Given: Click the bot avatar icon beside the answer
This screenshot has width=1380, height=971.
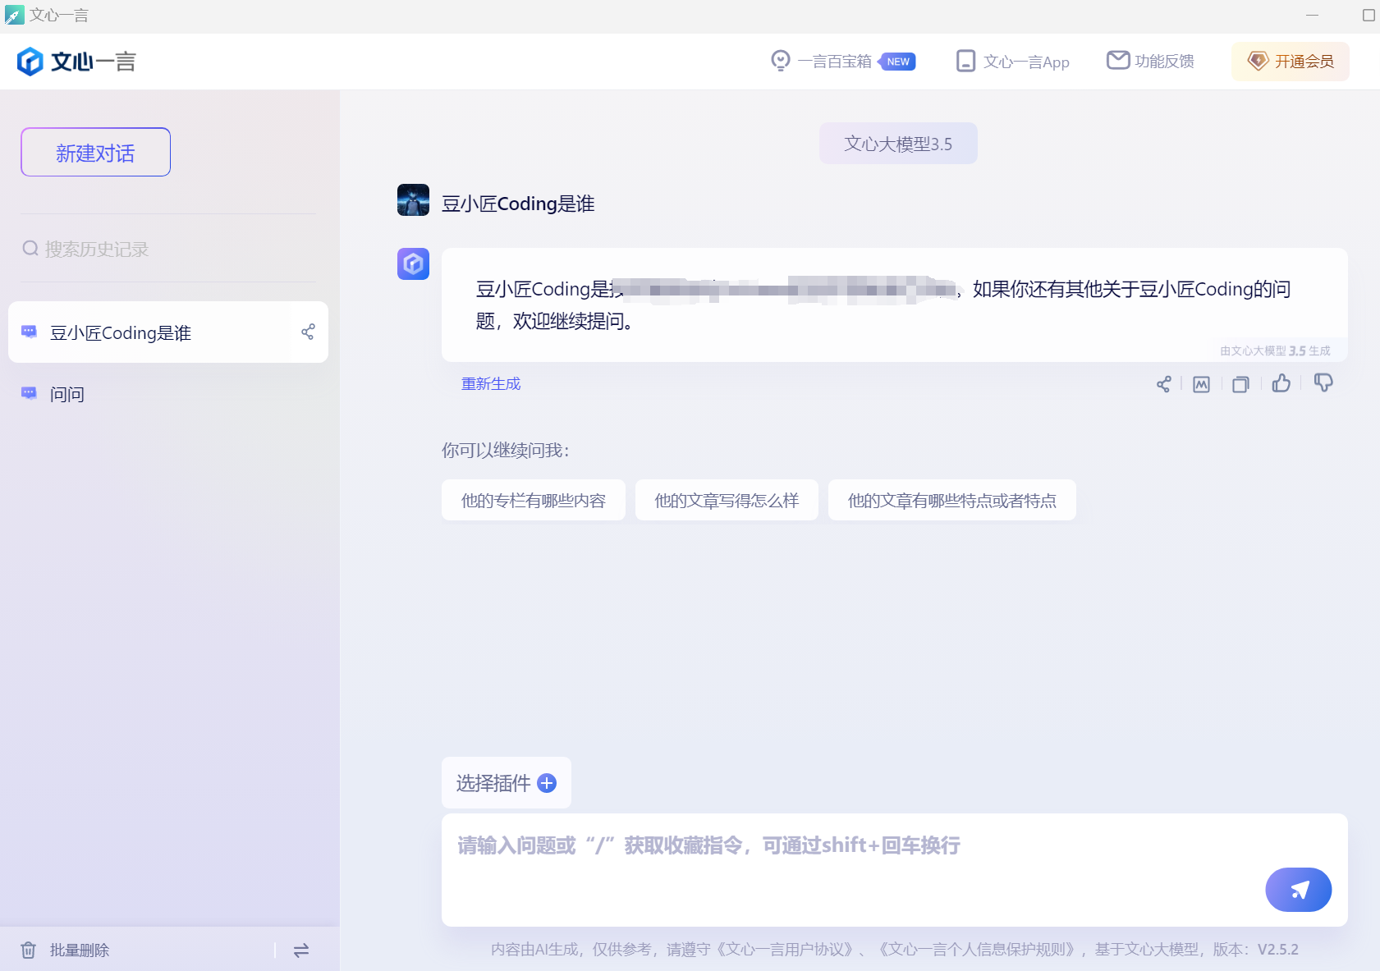Looking at the screenshot, I should 413,264.
